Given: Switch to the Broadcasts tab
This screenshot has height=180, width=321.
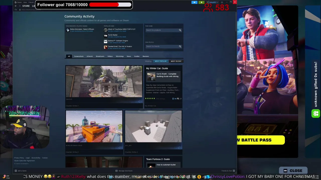Looking at the screenshot, I should [100, 56].
